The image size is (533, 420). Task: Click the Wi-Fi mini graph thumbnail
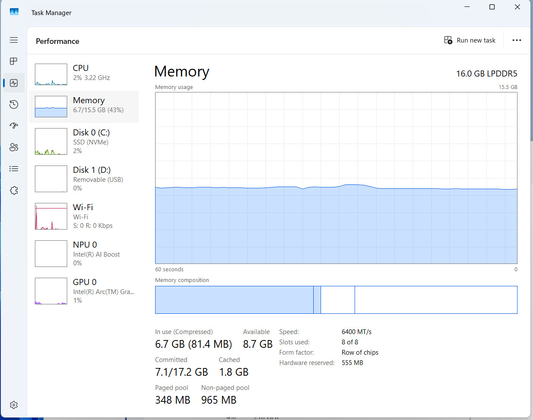tap(51, 216)
